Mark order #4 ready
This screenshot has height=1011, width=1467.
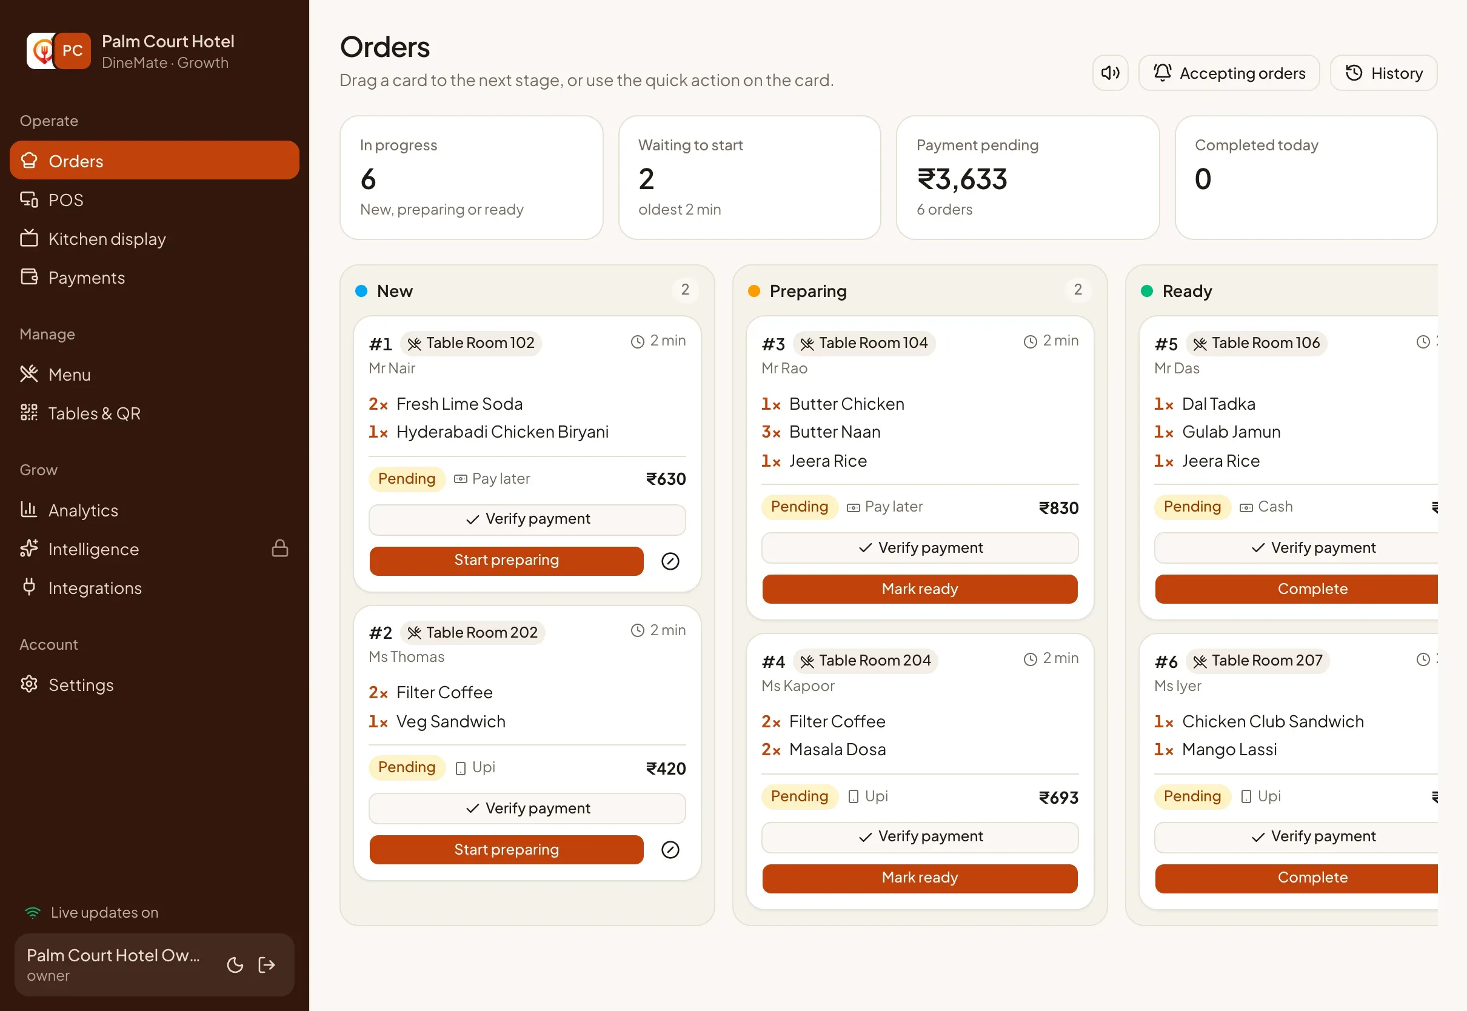[920, 878]
